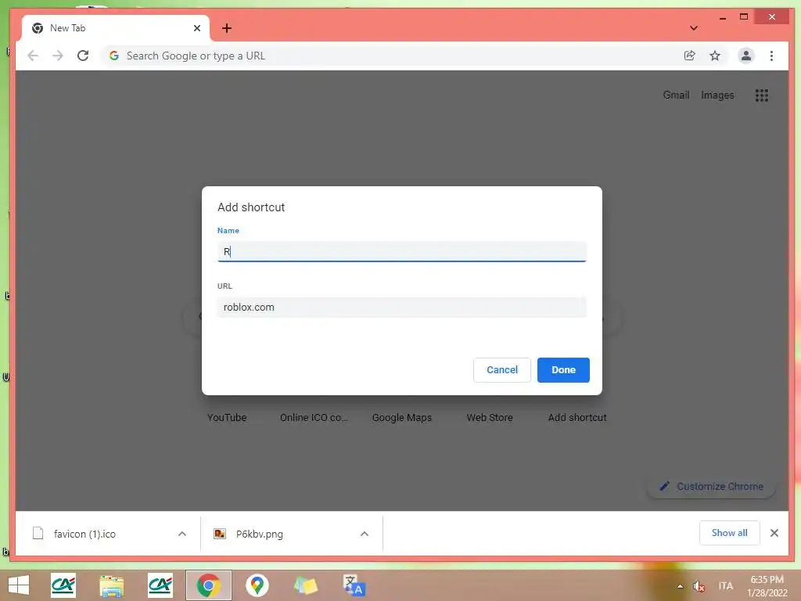Confirm the shortcut with Done
This screenshot has height=601, width=801.
(563, 370)
